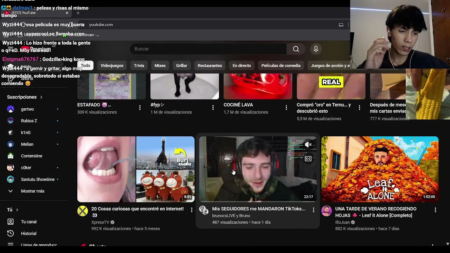The width and height of the screenshot is (450, 253).
Task: Click the Historial clock icon
Action: pos(11,233)
